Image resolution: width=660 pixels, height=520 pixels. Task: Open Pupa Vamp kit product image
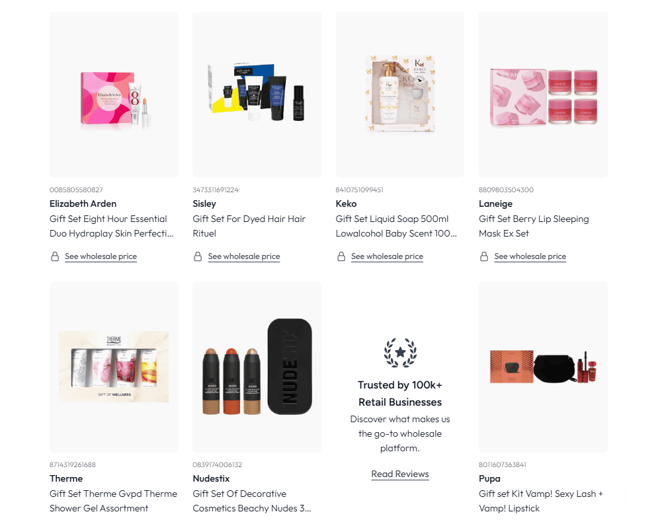[x=543, y=367]
